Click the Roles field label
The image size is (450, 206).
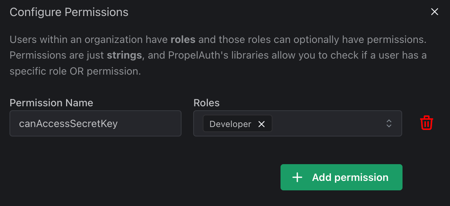tap(206, 103)
